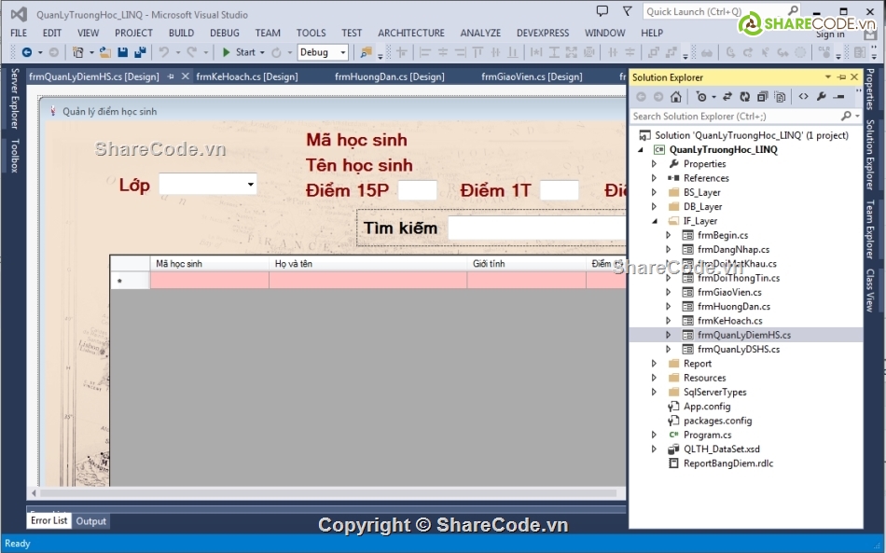This screenshot has width=886, height=553.
Task: Collapse the QuanLyTruongHoc_LINQ project node
Action: coord(641,150)
